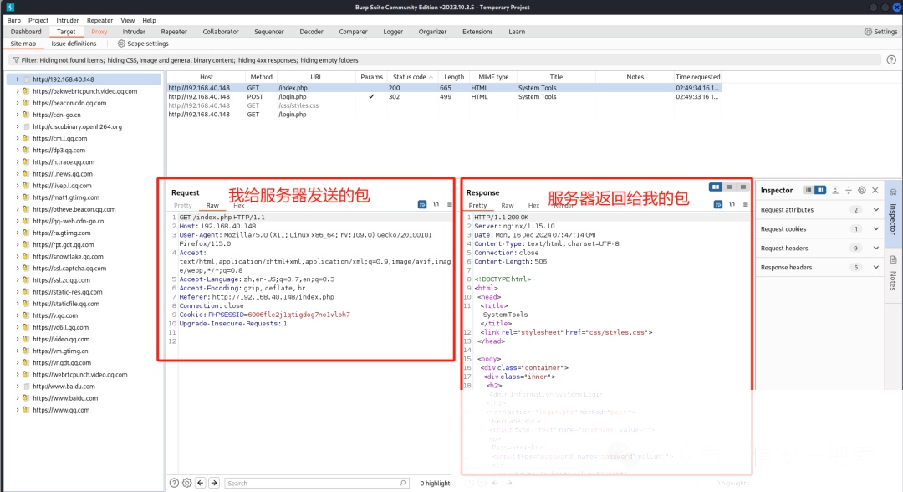Click the filter funnel icon

(16, 60)
